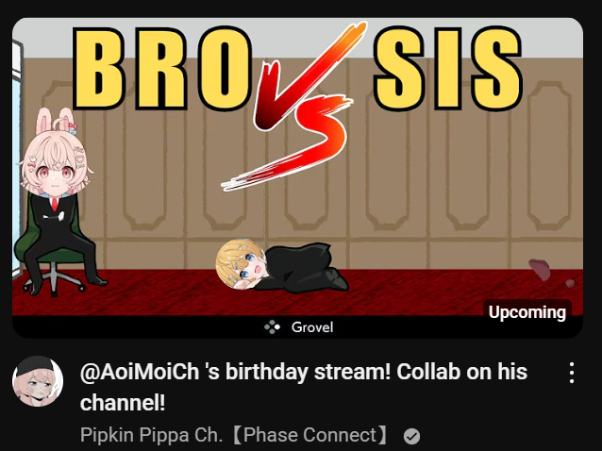The height and width of the screenshot is (451, 602).
Task: Open Pipkin Pippa Ch. channel name
Action: click(152, 435)
